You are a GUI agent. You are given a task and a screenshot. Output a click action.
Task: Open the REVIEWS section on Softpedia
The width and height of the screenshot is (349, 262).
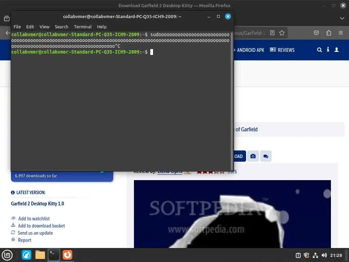click(x=282, y=50)
